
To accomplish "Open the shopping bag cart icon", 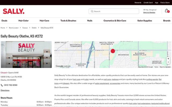I will (167, 11).
